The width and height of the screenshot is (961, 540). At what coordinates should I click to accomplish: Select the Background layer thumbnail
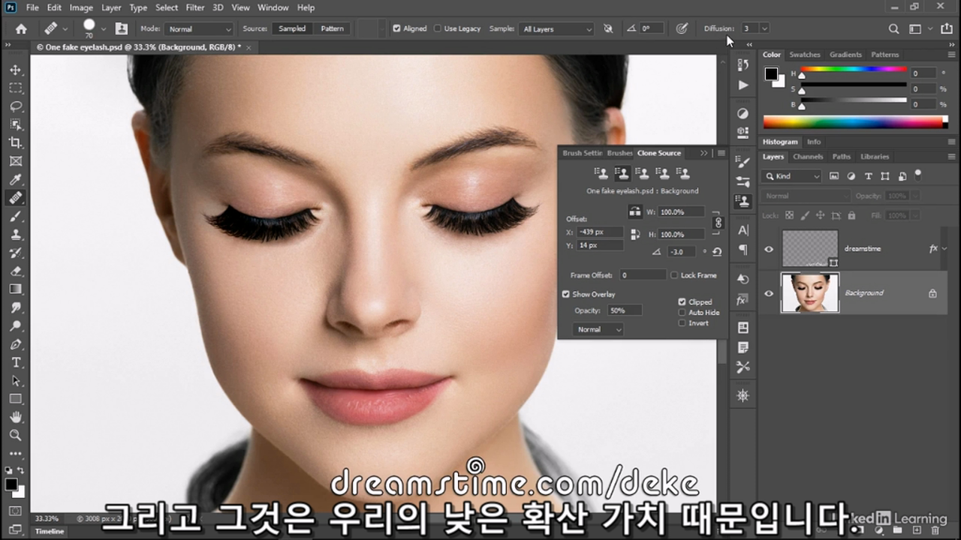pyautogui.click(x=810, y=293)
